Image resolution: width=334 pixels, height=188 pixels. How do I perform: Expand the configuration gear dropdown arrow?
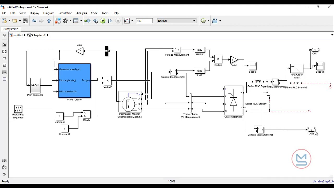70,21
